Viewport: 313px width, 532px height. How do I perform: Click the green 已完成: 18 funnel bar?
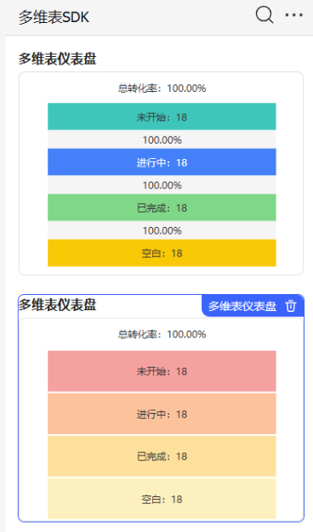coord(162,207)
